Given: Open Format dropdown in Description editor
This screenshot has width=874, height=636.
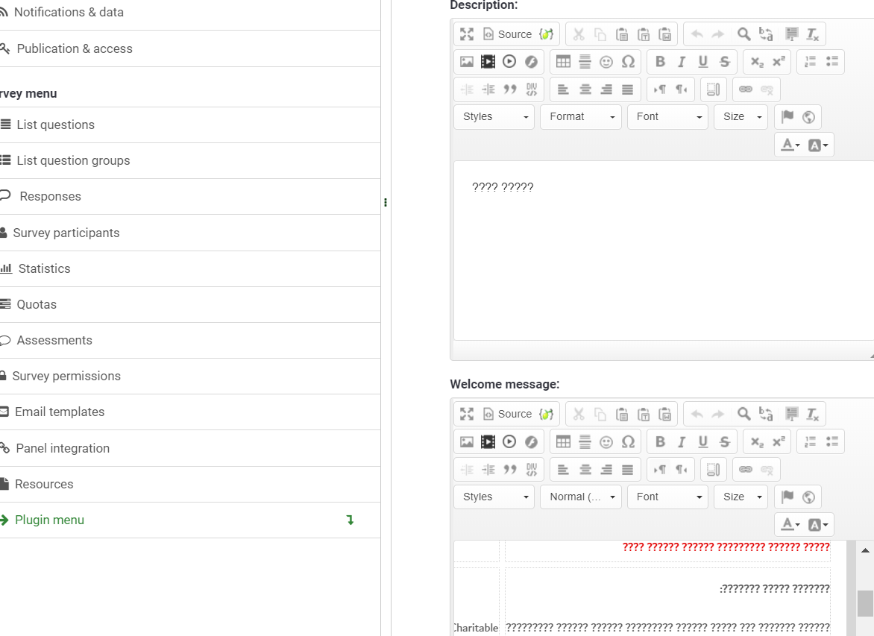Looking at the screenshot, I should click(x=581, y=117).
